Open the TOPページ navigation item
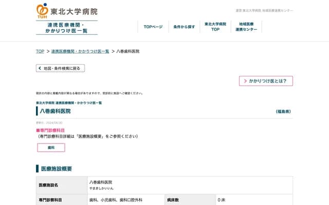This screenshot has height=205, width=329. tap(153, 27)
